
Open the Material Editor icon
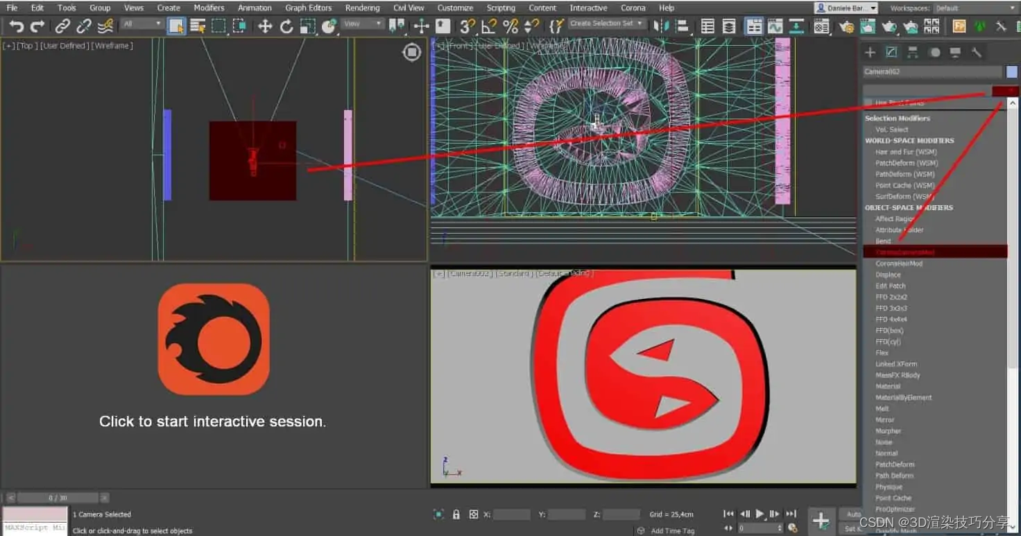822,26
